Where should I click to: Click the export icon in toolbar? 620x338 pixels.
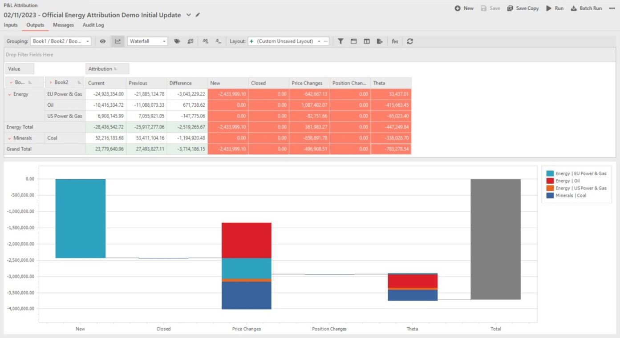pyautogui.click(x=380, y=41)
